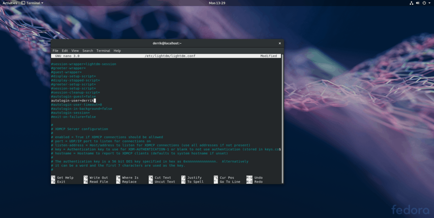434x218 pixels.
Task: Click the power icon in top bar
Action: coord(424,3)
